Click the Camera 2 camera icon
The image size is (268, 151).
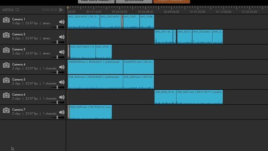pyautogui.click(x=6, y=35)
